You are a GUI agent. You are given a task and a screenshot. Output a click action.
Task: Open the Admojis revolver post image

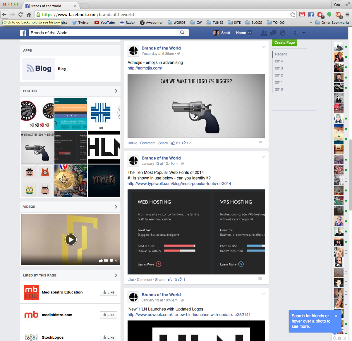click(x=196, y=106)
